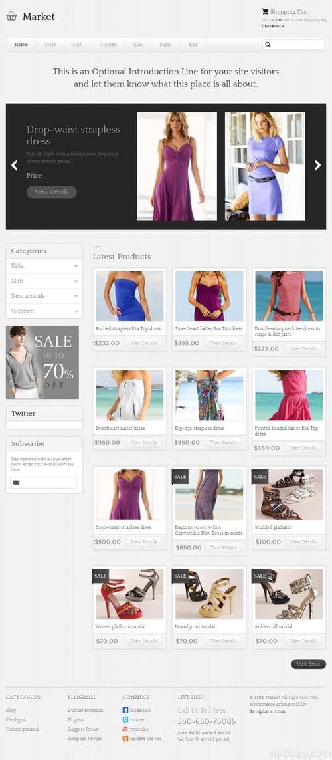Click the '$850.00' price text
This screenshot has width=332, height=760.
(188, 547)
